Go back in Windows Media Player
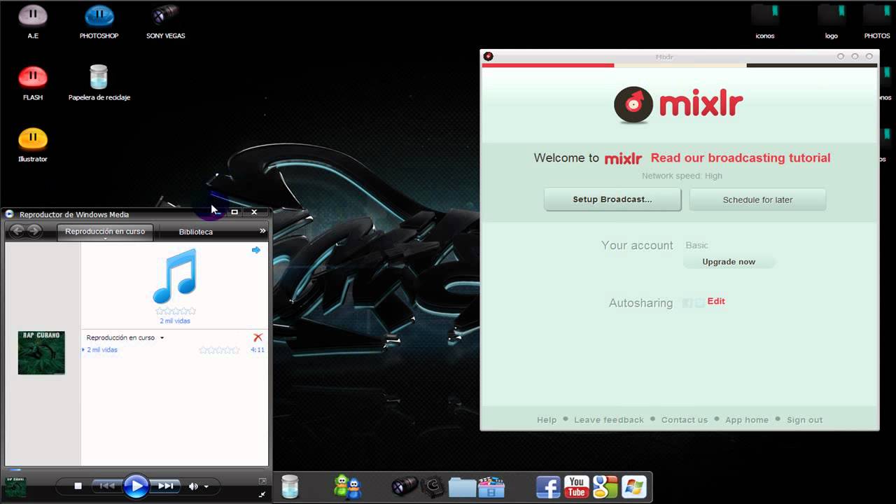This screenshot has width=896, height=504. [17, 231]
